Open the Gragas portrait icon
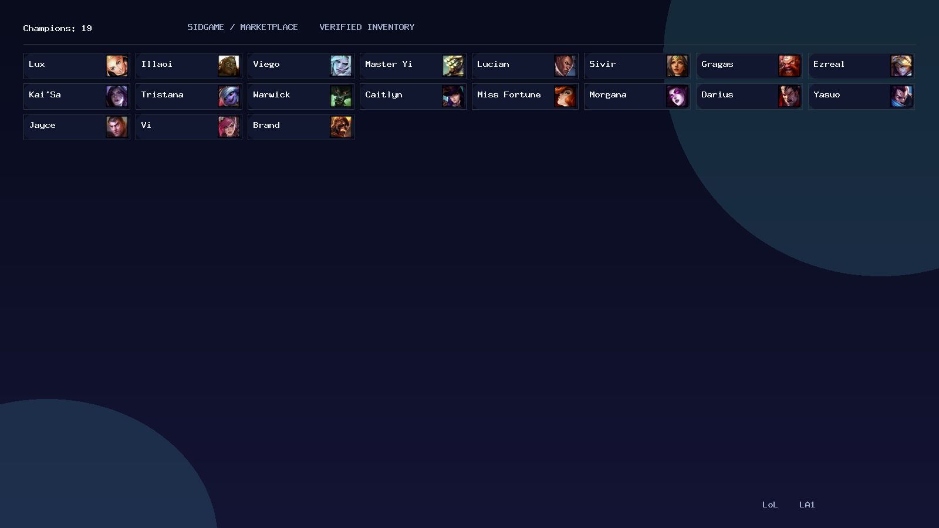Screen dimensions: 939x528 [x=789, y=66]
